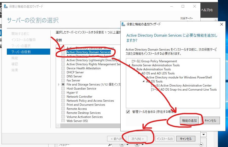This screenshot has width=228, height=147.
Task: Enable the Device Health Attestation checkbox
Action: click(x=63, y=68)
